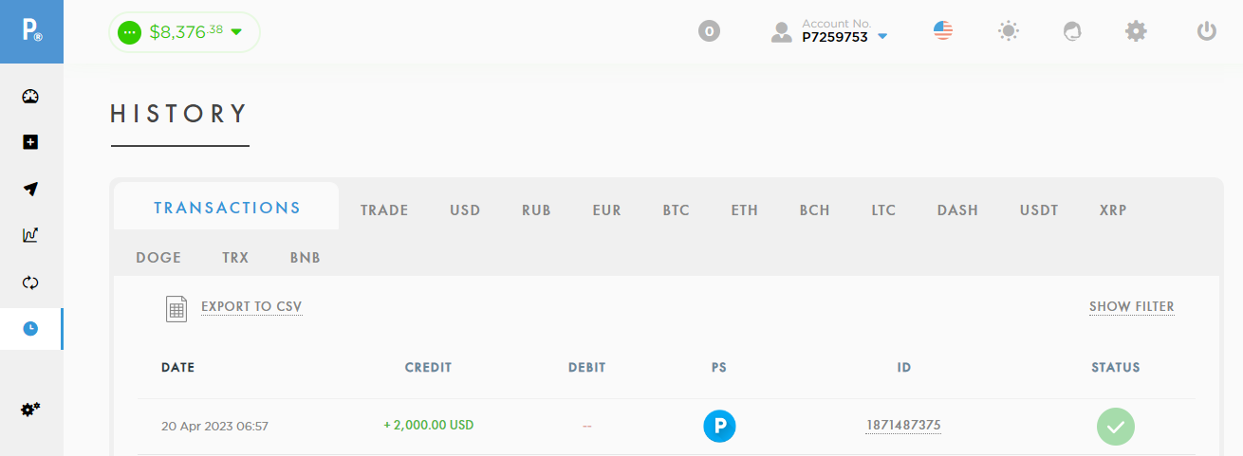
Task: Click the Show Filter link
Action: coord(1132,307)
